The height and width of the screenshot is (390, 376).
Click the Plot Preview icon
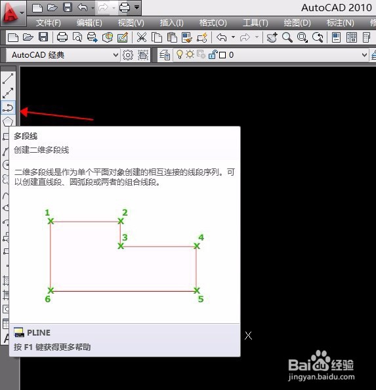[77, 37]
